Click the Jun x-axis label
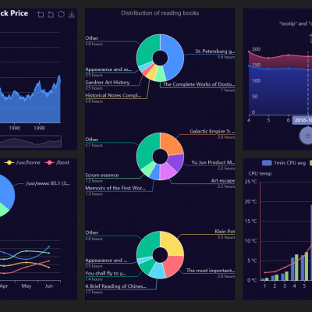The image size is (312, 312). tap(49, 286)
